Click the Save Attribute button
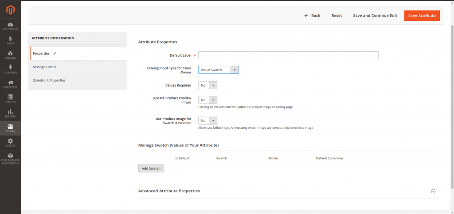454x214 pixels. (x=422, y=15)
